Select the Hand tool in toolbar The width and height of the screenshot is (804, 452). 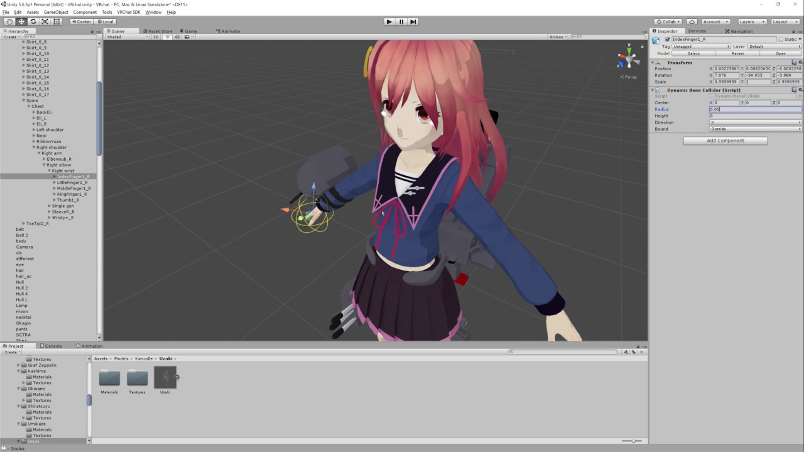9,21
